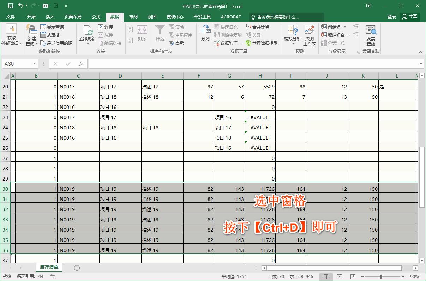Screen dimensions: 426x281
Task: Switch to the 页面布局 tab
Action: click(73, 17)
